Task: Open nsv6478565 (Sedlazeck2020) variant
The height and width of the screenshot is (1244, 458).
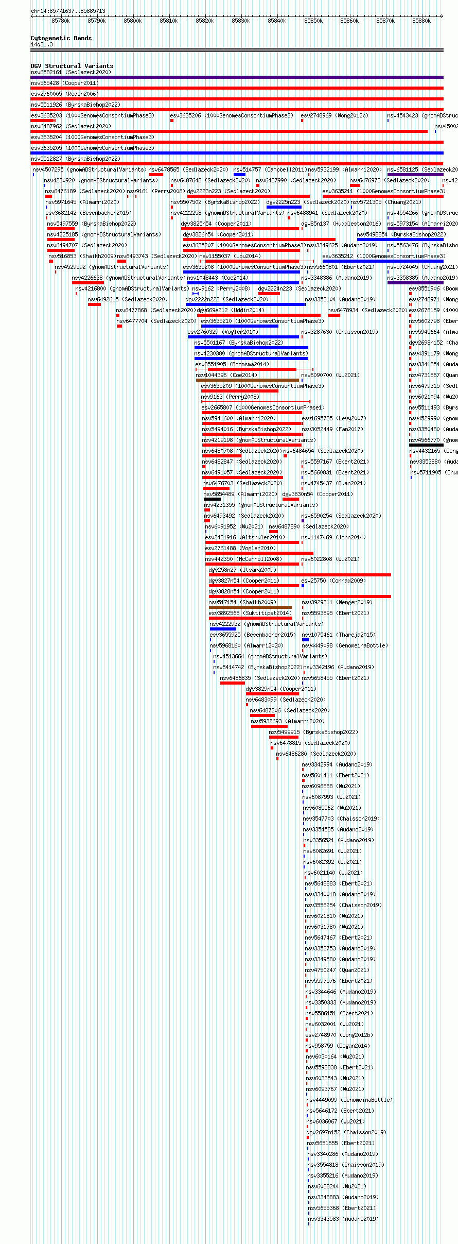Action: tap(188, 169)
